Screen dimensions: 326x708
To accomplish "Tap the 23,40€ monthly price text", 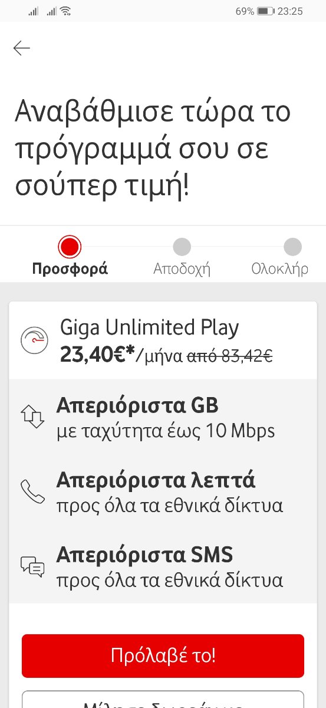I will (x=98, y=355).
